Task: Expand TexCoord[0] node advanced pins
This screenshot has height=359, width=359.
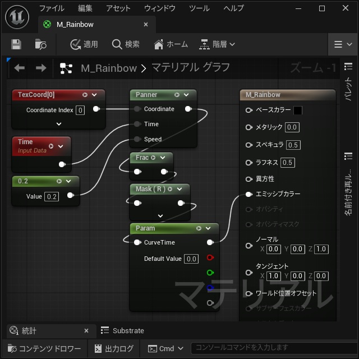Action: click(59, 124)
